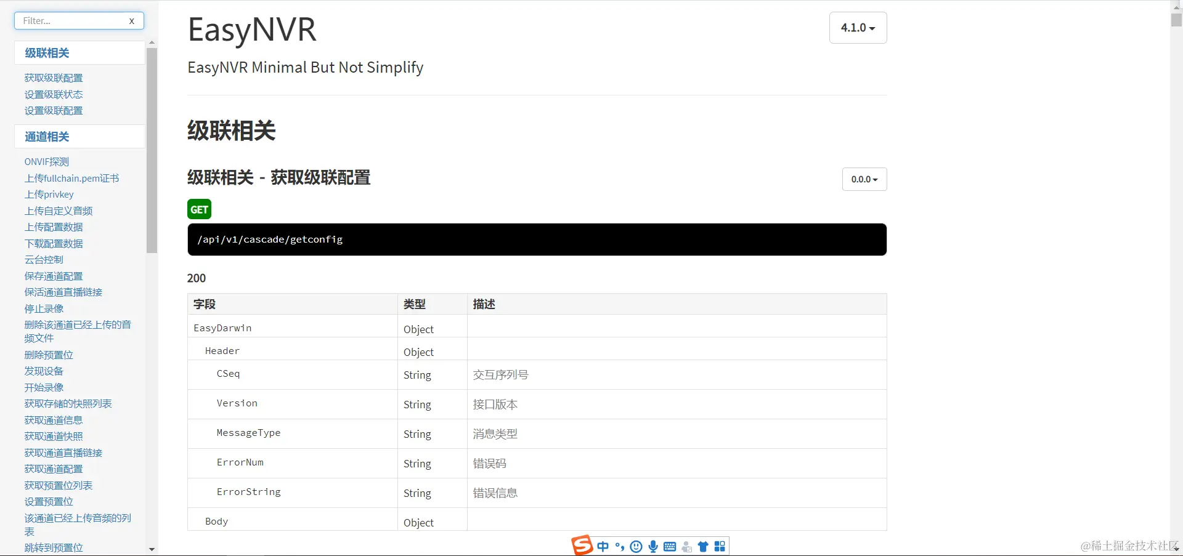
Task: Select the Header field row
Action: 537,349
